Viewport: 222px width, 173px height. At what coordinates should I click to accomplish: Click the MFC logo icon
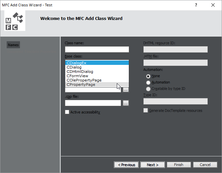click(x=15, y=21)
